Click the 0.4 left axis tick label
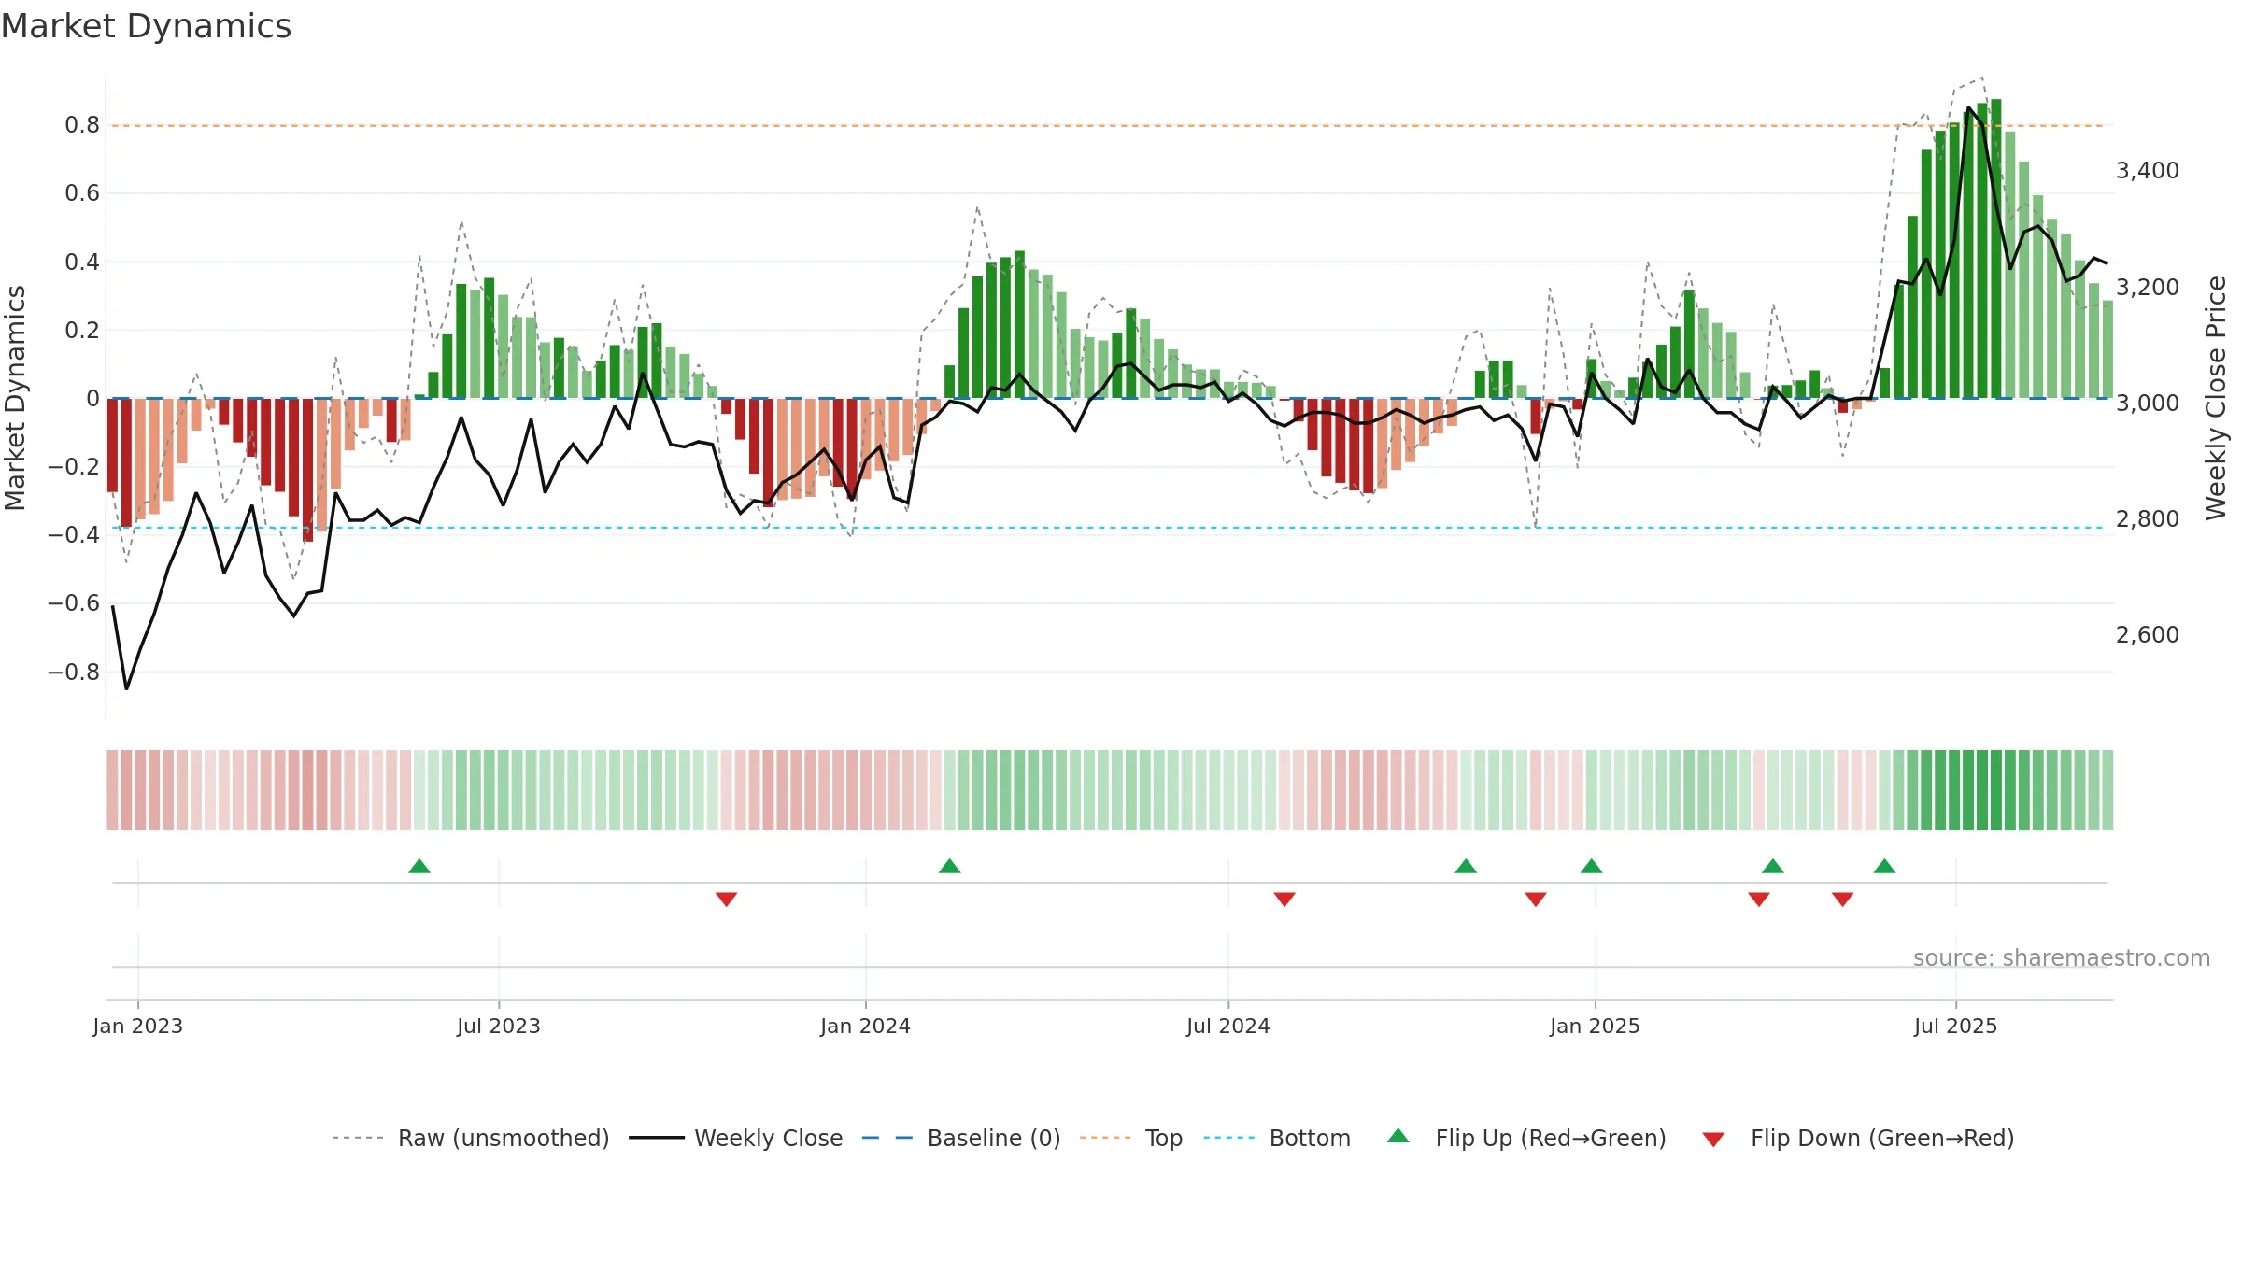Screen dimensions: 2242x1261 point(82,262)
